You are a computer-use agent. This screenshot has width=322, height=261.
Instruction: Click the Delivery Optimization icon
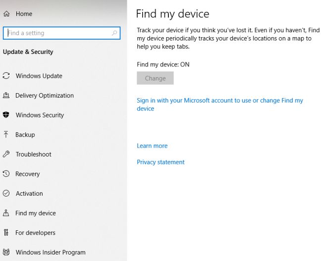(6, 95)
